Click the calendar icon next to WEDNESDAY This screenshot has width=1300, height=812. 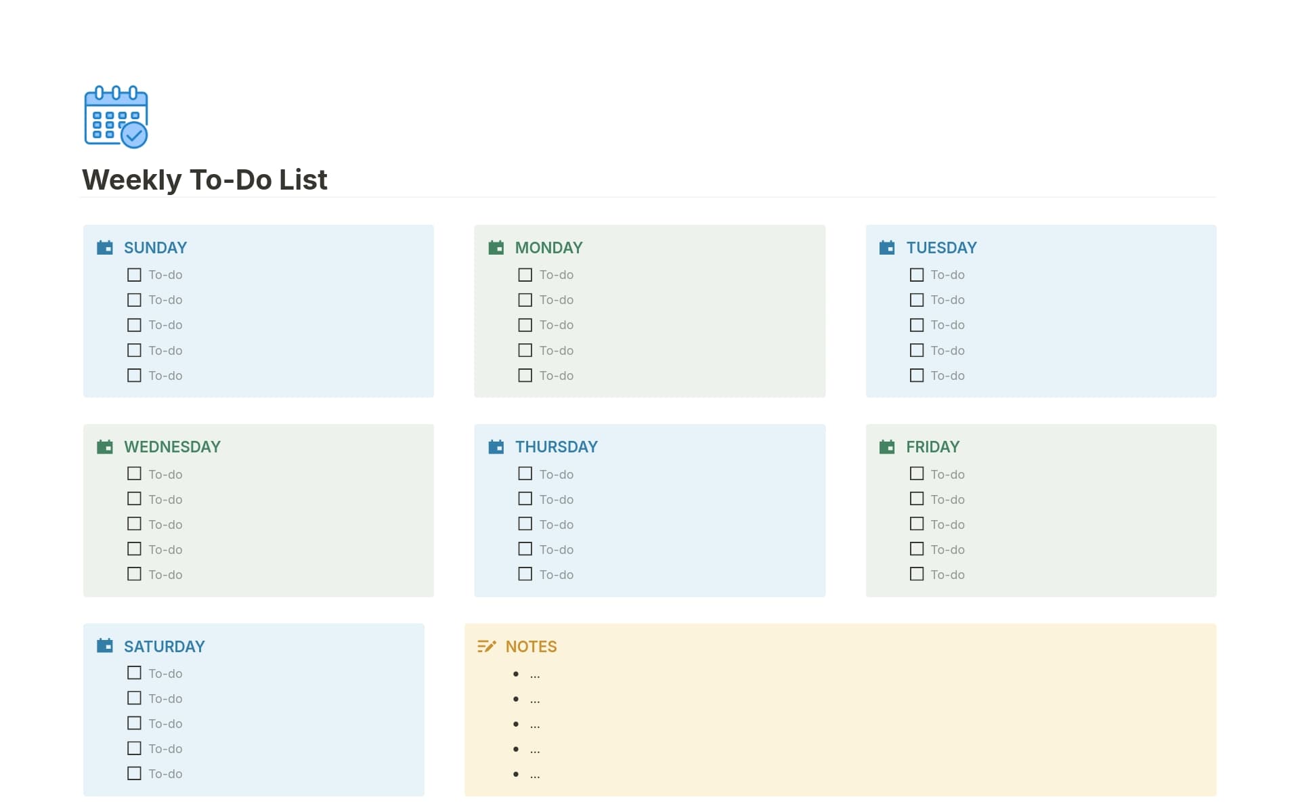point(105,447)
